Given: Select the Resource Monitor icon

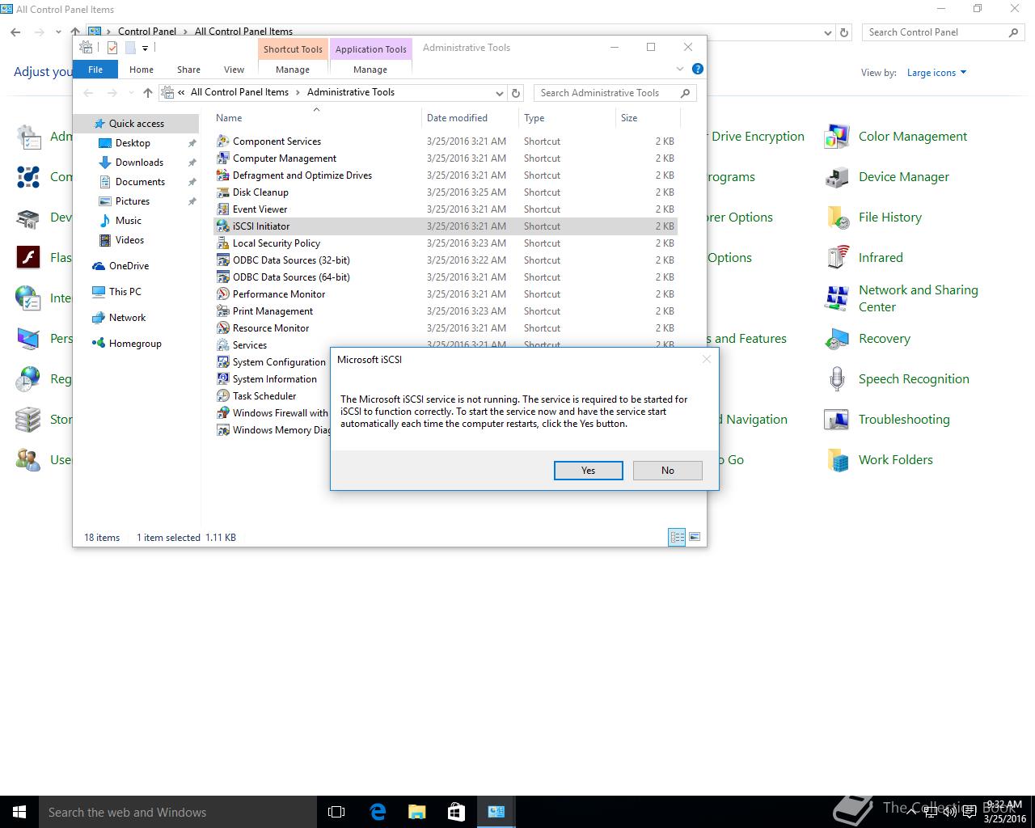Looking at the screenshot, I should click(x=223, y=327).
